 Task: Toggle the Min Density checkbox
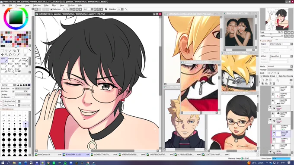[x=13, y=97]
